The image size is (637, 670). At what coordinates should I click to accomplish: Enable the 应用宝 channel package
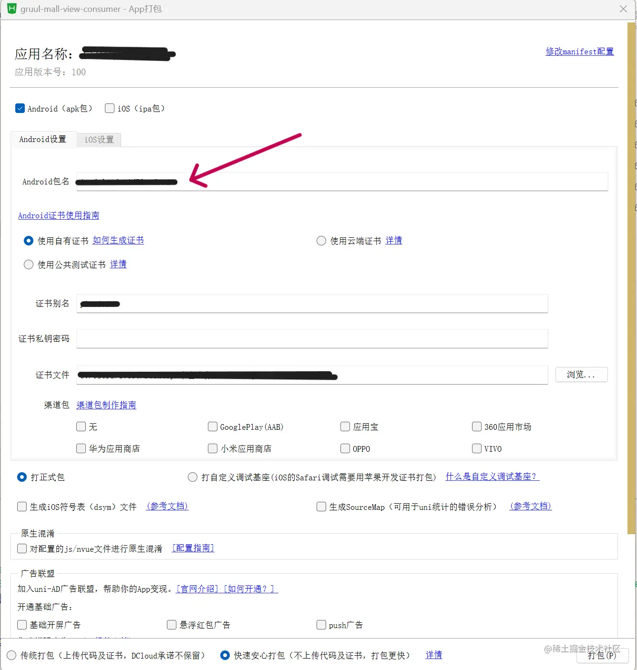tap(345, 426)
